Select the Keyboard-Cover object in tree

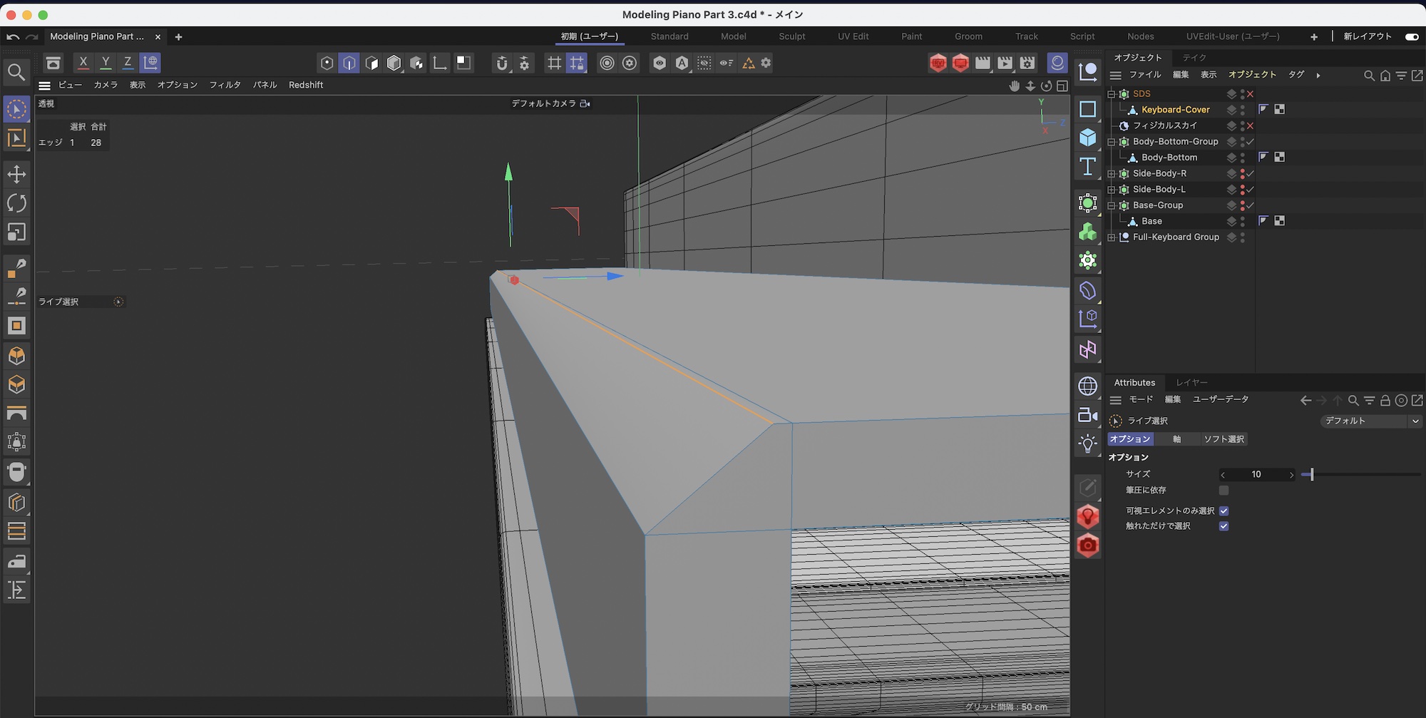(x=1175, y=110)
